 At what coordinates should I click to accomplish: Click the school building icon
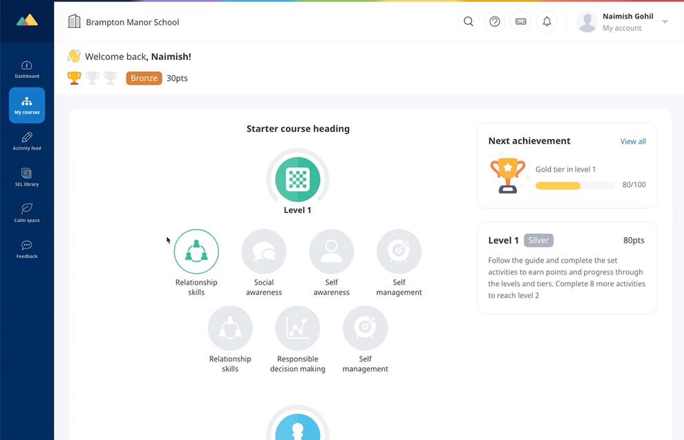coord(75,21)
